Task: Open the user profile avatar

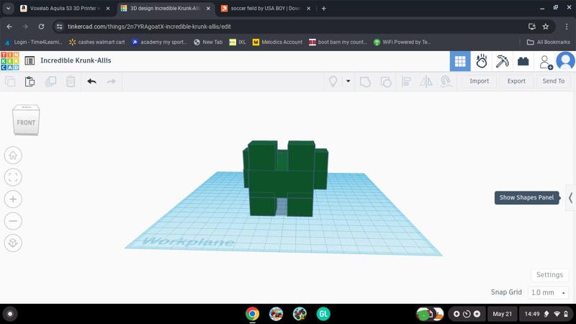Action: click(565, 60)
